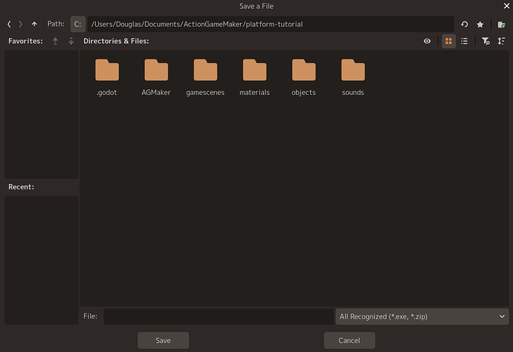The image size is (513, 352).
Task: Click the File name input field
Action: pyautogui.click(x=219, y=316)
